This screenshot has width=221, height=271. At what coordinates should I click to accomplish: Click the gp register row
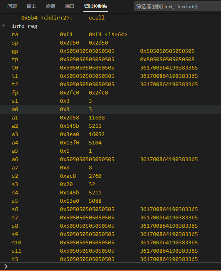point(110,51)
